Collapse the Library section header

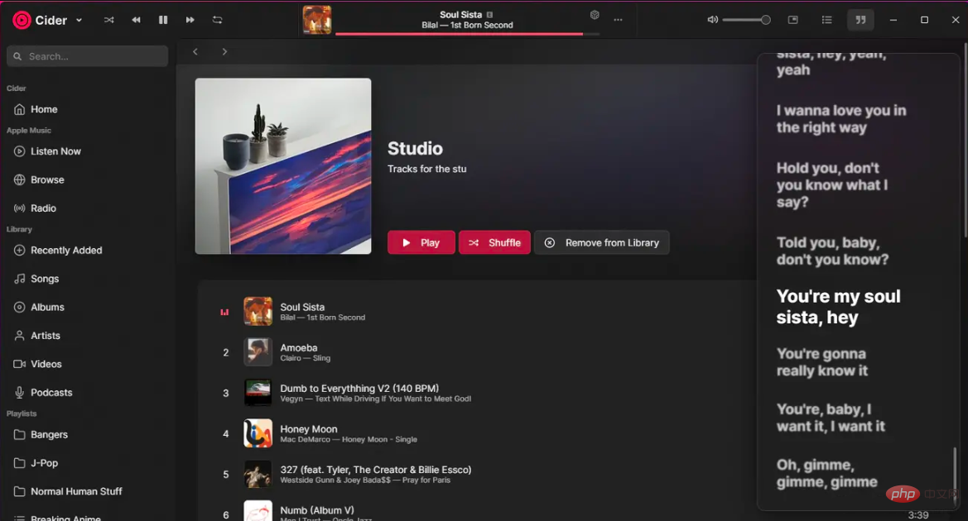(x=19, y=229)
